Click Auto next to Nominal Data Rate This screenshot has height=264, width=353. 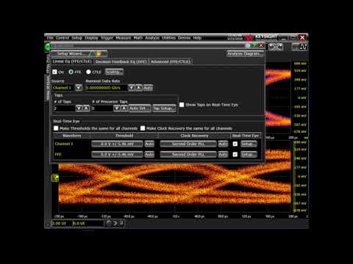148,87
